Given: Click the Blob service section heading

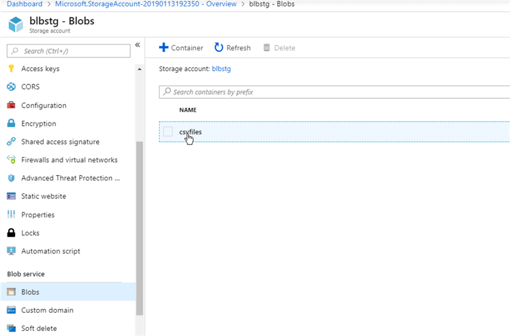Looking at the screenshot, I should point(26,274).
